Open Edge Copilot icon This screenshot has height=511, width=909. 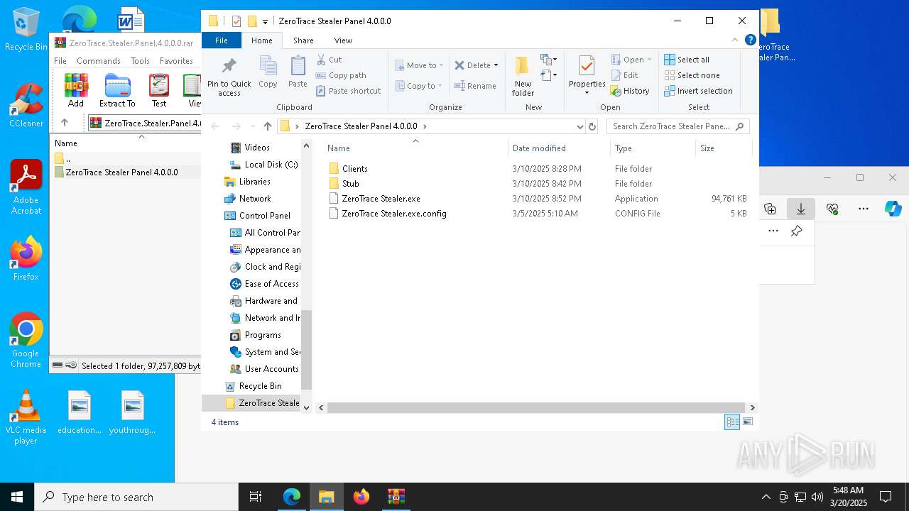tap(893, 209)
